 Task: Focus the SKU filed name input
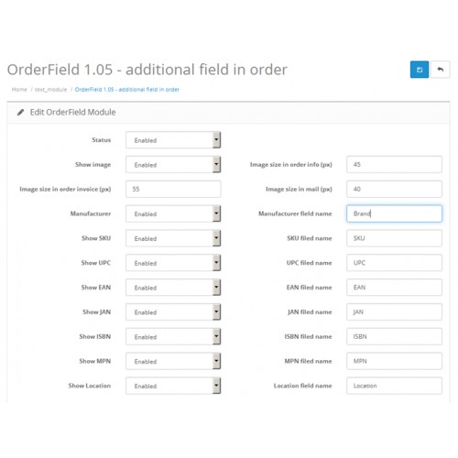394,238
